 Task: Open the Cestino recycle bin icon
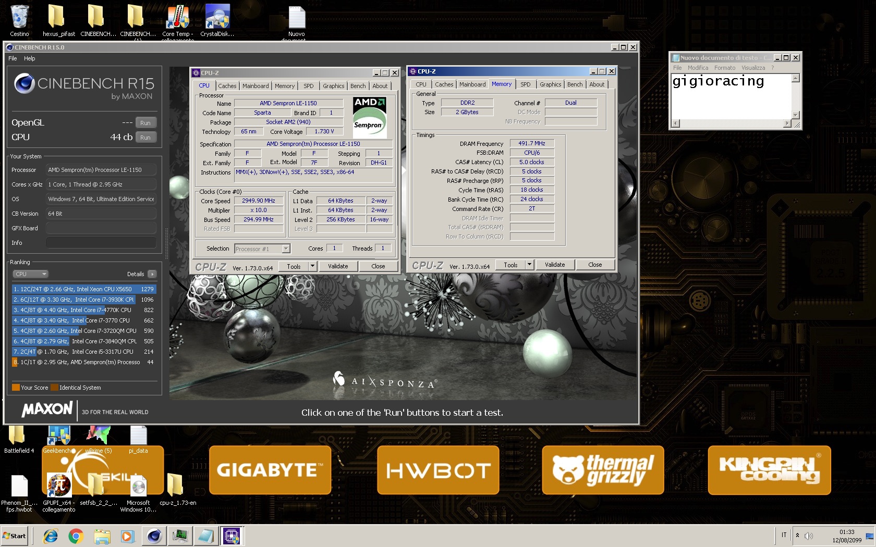[19, 21]
